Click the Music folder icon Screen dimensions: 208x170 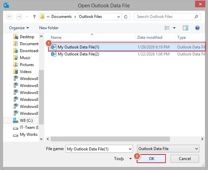coord(16,57)
